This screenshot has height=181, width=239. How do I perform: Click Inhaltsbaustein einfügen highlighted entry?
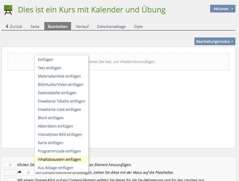click(x=59, y=160)
